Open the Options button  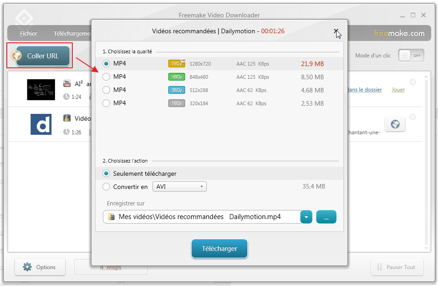pyautogui.click(x=40, y=267)
